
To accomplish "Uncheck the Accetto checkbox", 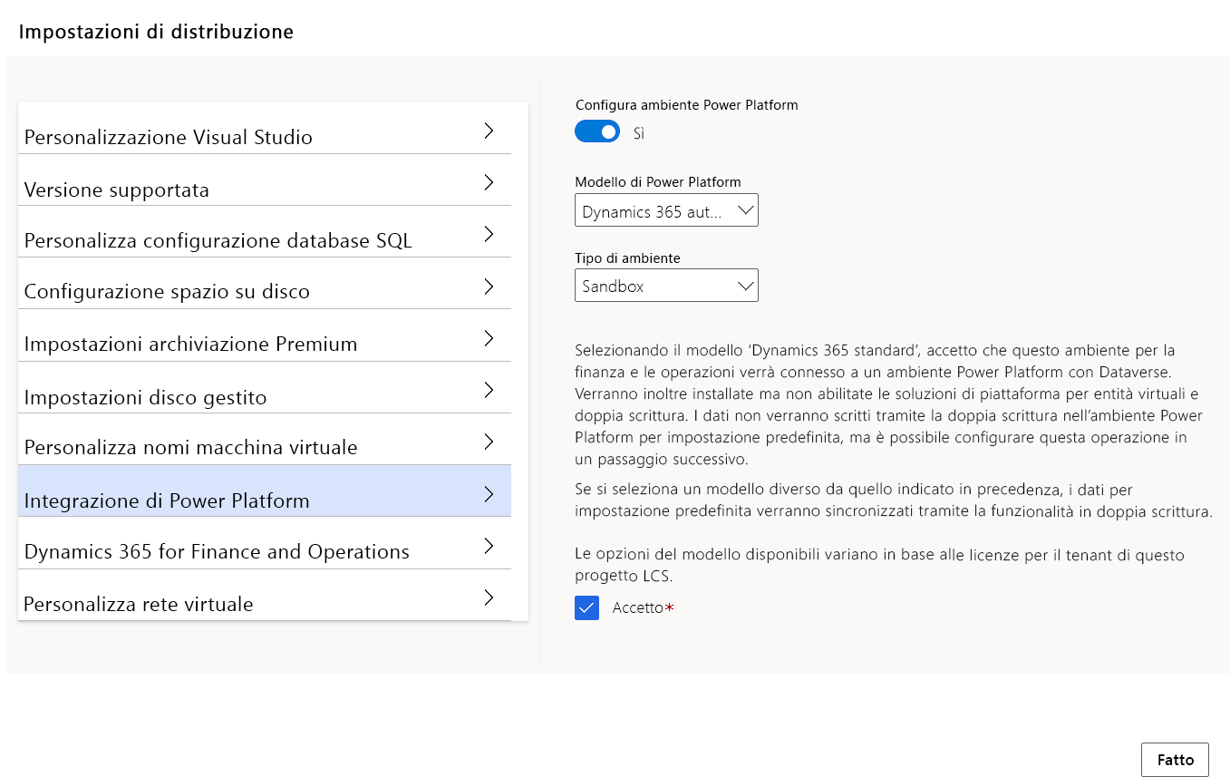I will [x=586, y=608].
